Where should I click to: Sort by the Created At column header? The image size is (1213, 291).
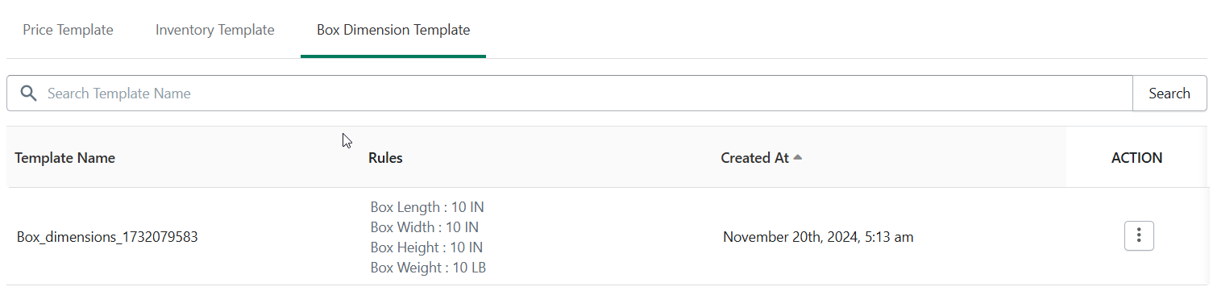754,158
